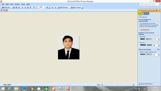Click the Midtone slider handle
The image size is (161, 91).
coord(146,54)
